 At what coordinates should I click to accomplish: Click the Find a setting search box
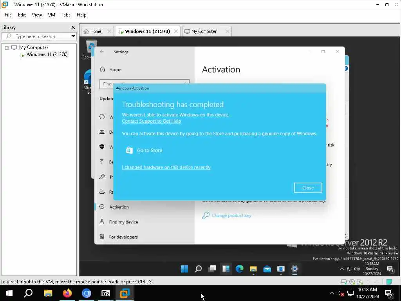(145, 84)
